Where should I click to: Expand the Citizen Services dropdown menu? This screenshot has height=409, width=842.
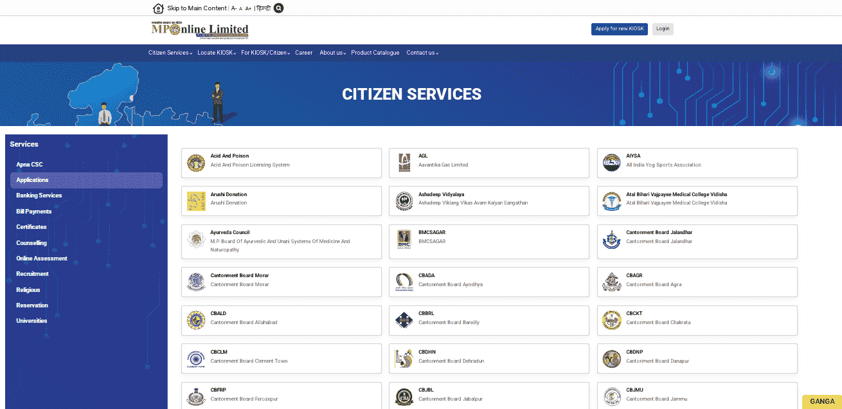point(170,53)
